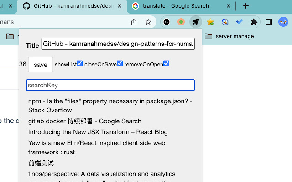Uncheck the closeOnSave checkbox
The width and height of the screenshot is (292, 182).
[x=120, y=63]
